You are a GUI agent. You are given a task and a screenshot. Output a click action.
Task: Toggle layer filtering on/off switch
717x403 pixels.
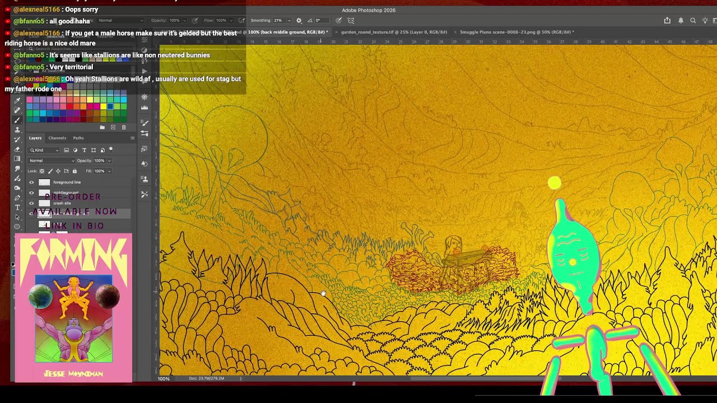[x=111, y=149]
